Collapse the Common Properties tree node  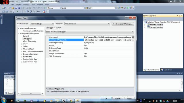pos(19,28)
